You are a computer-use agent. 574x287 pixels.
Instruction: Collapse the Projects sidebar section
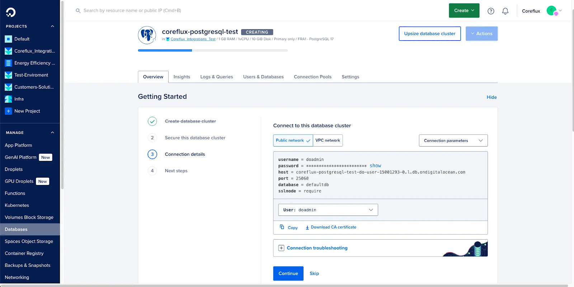(x=52, y=26)
